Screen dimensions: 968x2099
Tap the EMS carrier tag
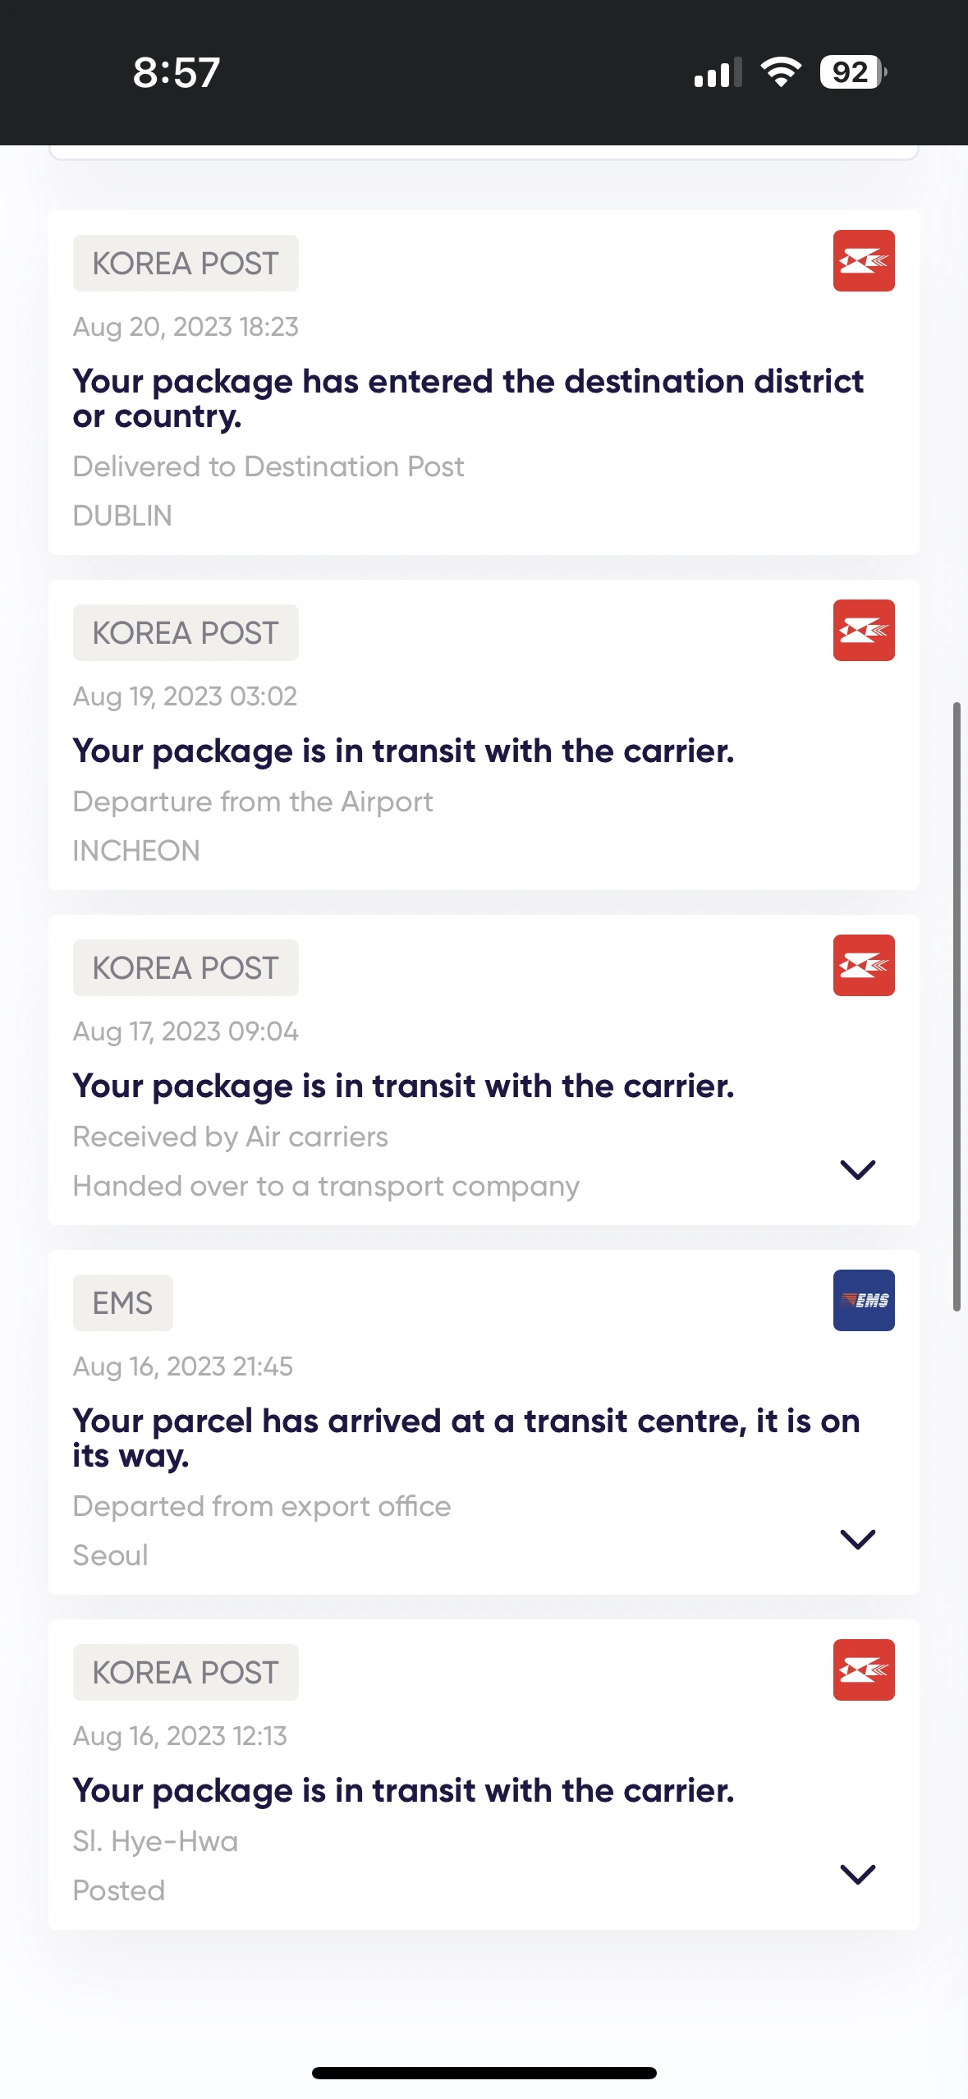(122, 1303)
